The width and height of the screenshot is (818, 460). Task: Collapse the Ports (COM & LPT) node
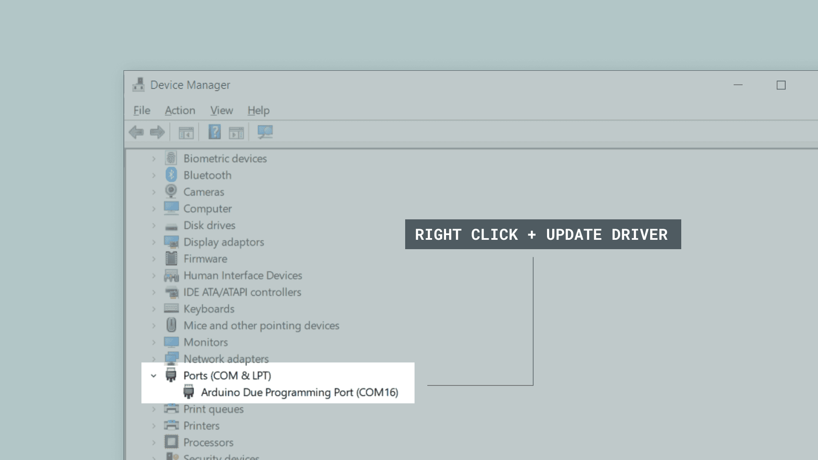(154, 376)
